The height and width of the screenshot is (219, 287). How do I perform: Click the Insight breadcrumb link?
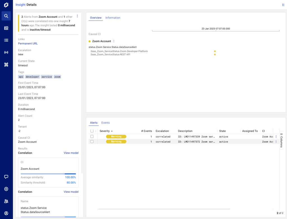20,5
